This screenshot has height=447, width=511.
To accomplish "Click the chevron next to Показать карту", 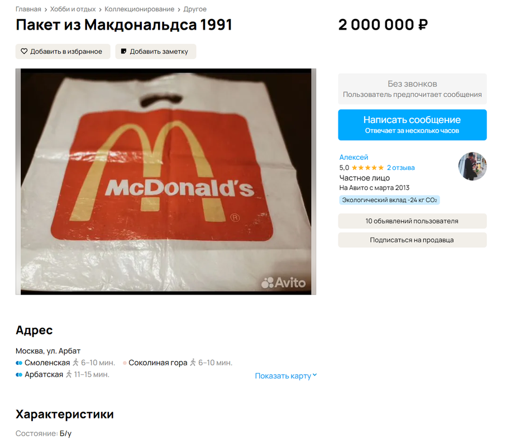I will [315, 375].
